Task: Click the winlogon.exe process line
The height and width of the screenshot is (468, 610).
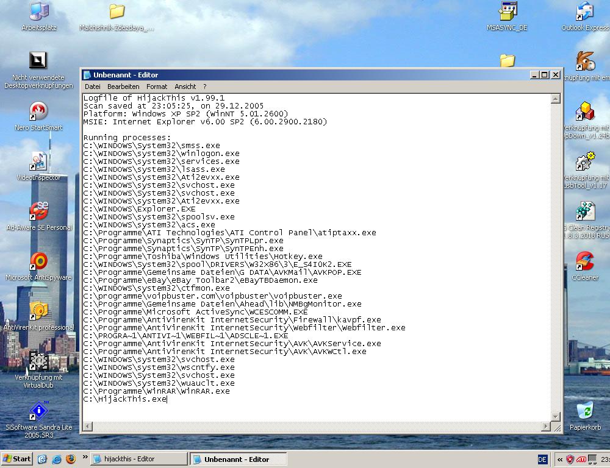Action: click(x=162, y=154)
